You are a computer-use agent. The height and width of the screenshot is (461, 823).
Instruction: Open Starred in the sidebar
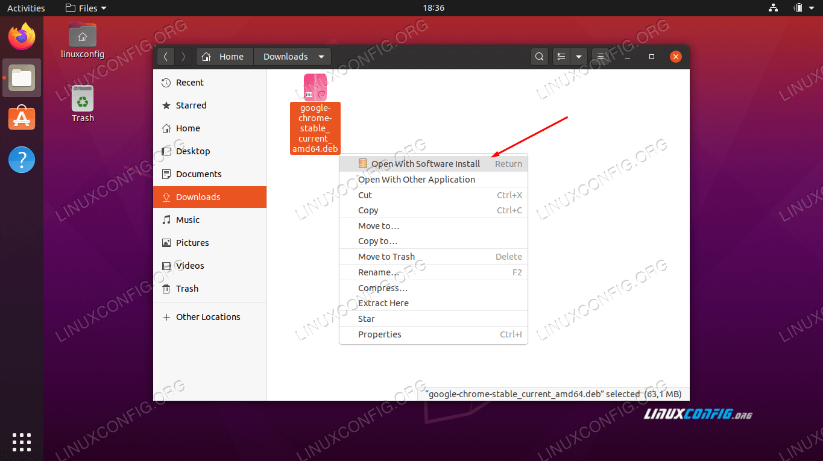click(x=210, y=105)
